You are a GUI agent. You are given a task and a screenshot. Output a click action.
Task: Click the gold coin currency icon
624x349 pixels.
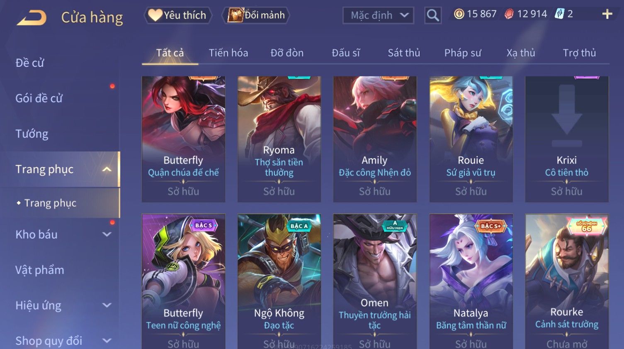[x=459, y=14]
